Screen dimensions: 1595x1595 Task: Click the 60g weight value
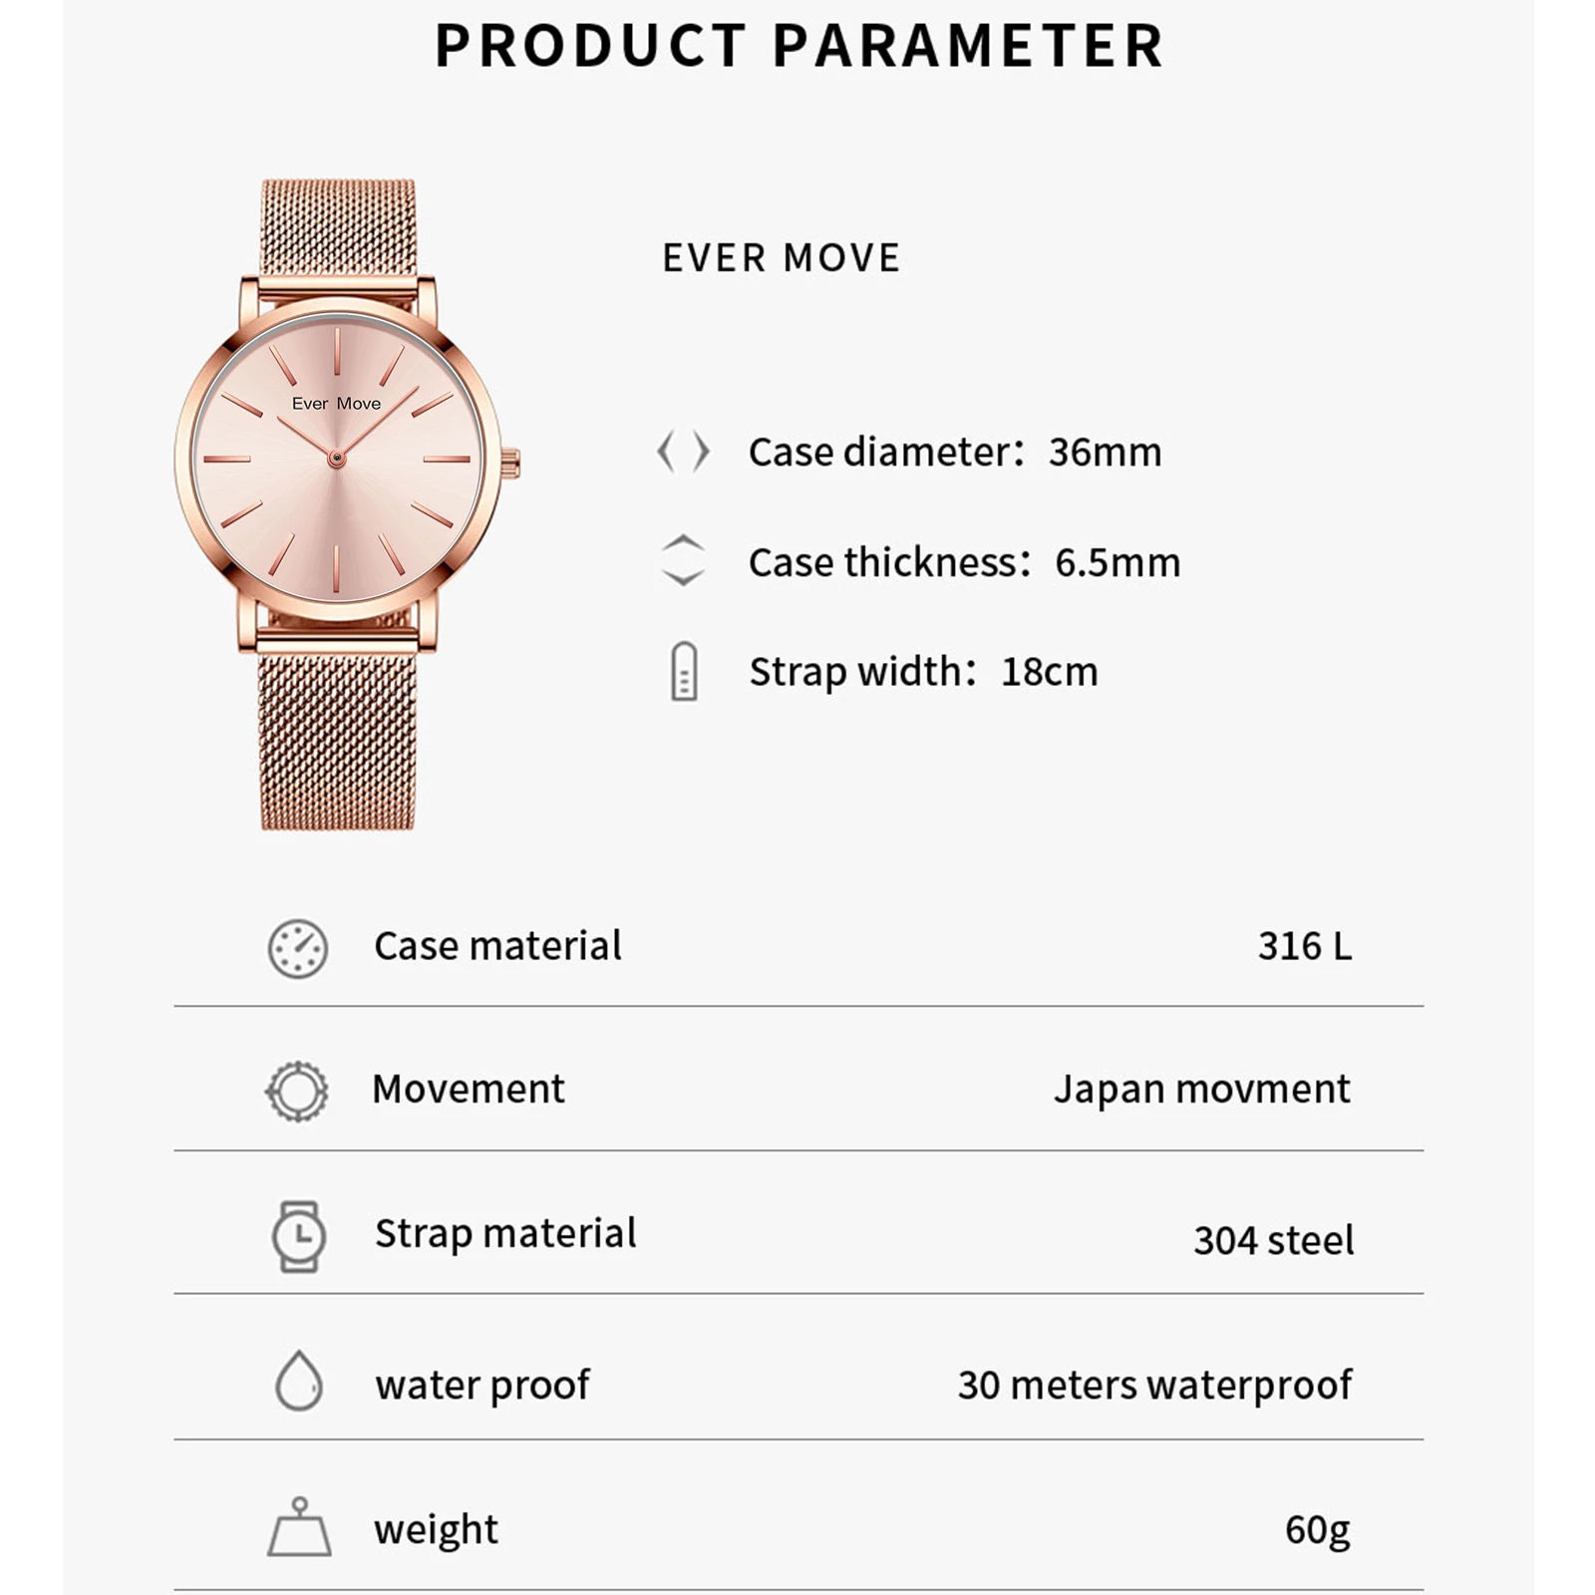click(x=1317, y=1529)
